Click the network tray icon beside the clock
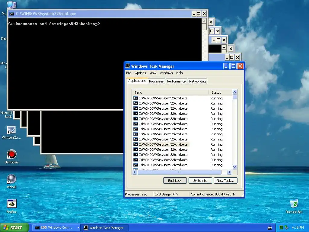309x232 pixels. click(287, 227)
